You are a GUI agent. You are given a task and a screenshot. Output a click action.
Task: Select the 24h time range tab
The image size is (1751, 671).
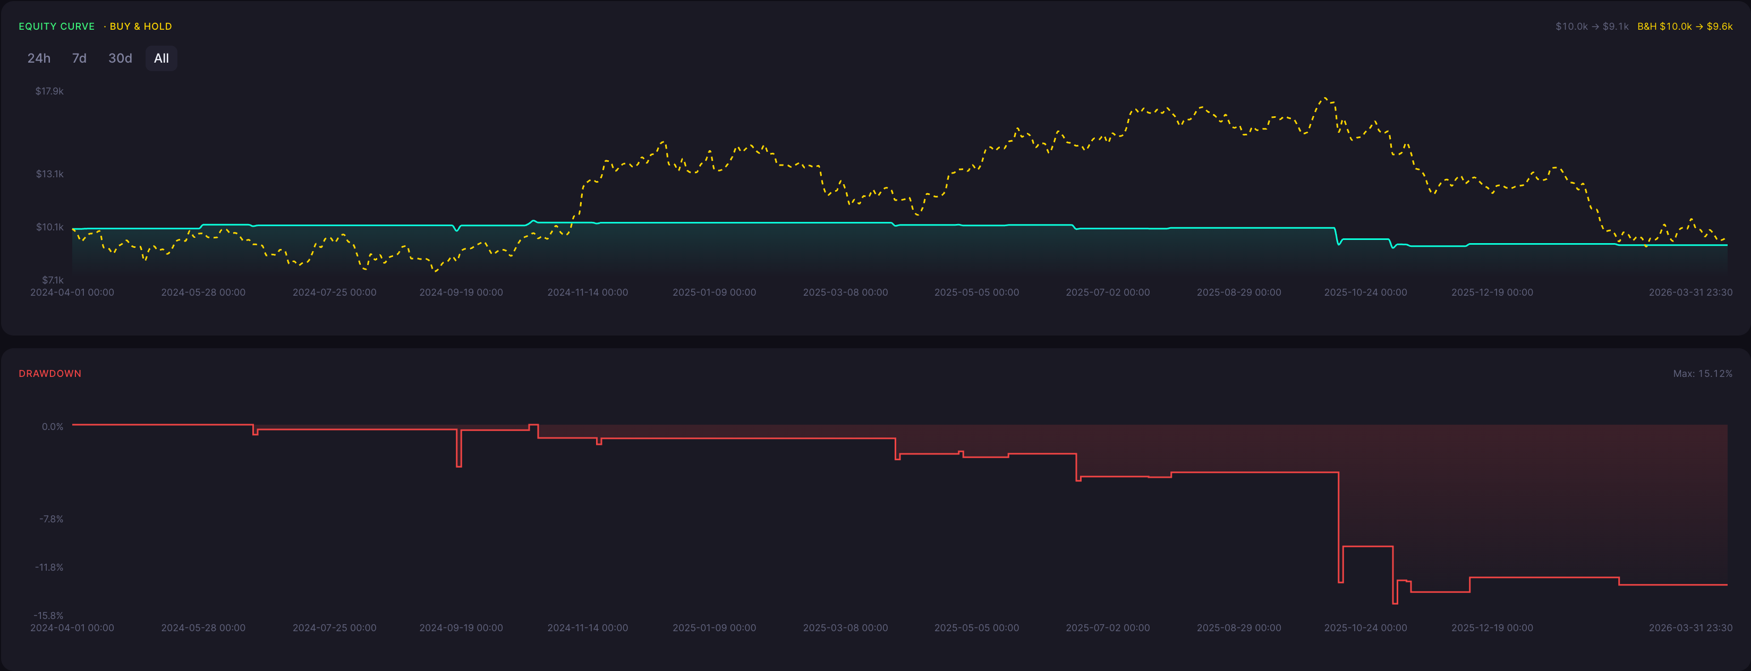(x=39, y=58)
